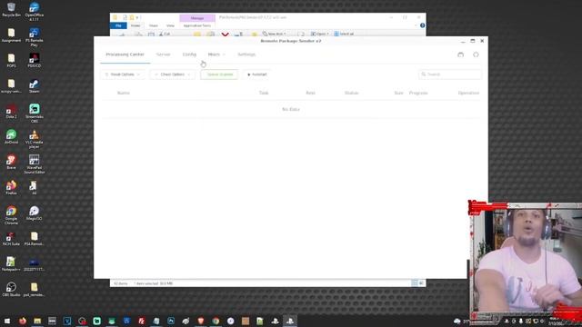Open the Check Options dropdown
The height and width of the screenshot is (327, 582).
(x=173, y=74)
